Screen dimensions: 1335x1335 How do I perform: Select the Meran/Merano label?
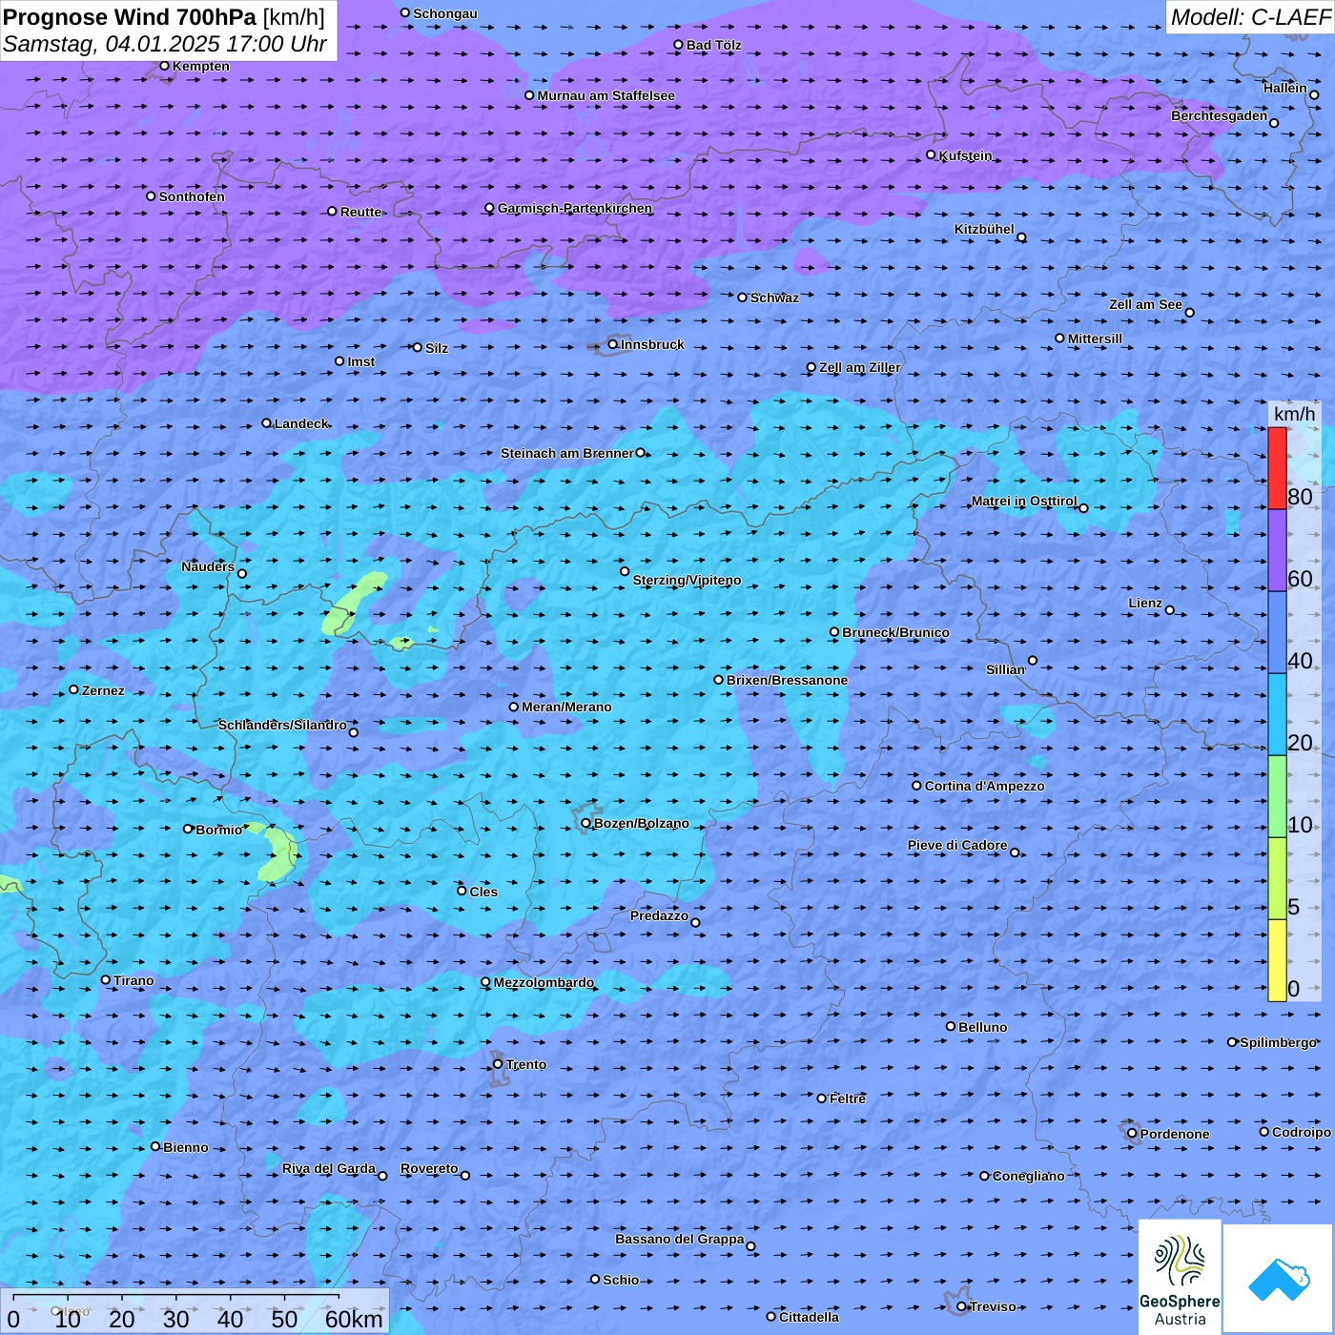[566, 707]
